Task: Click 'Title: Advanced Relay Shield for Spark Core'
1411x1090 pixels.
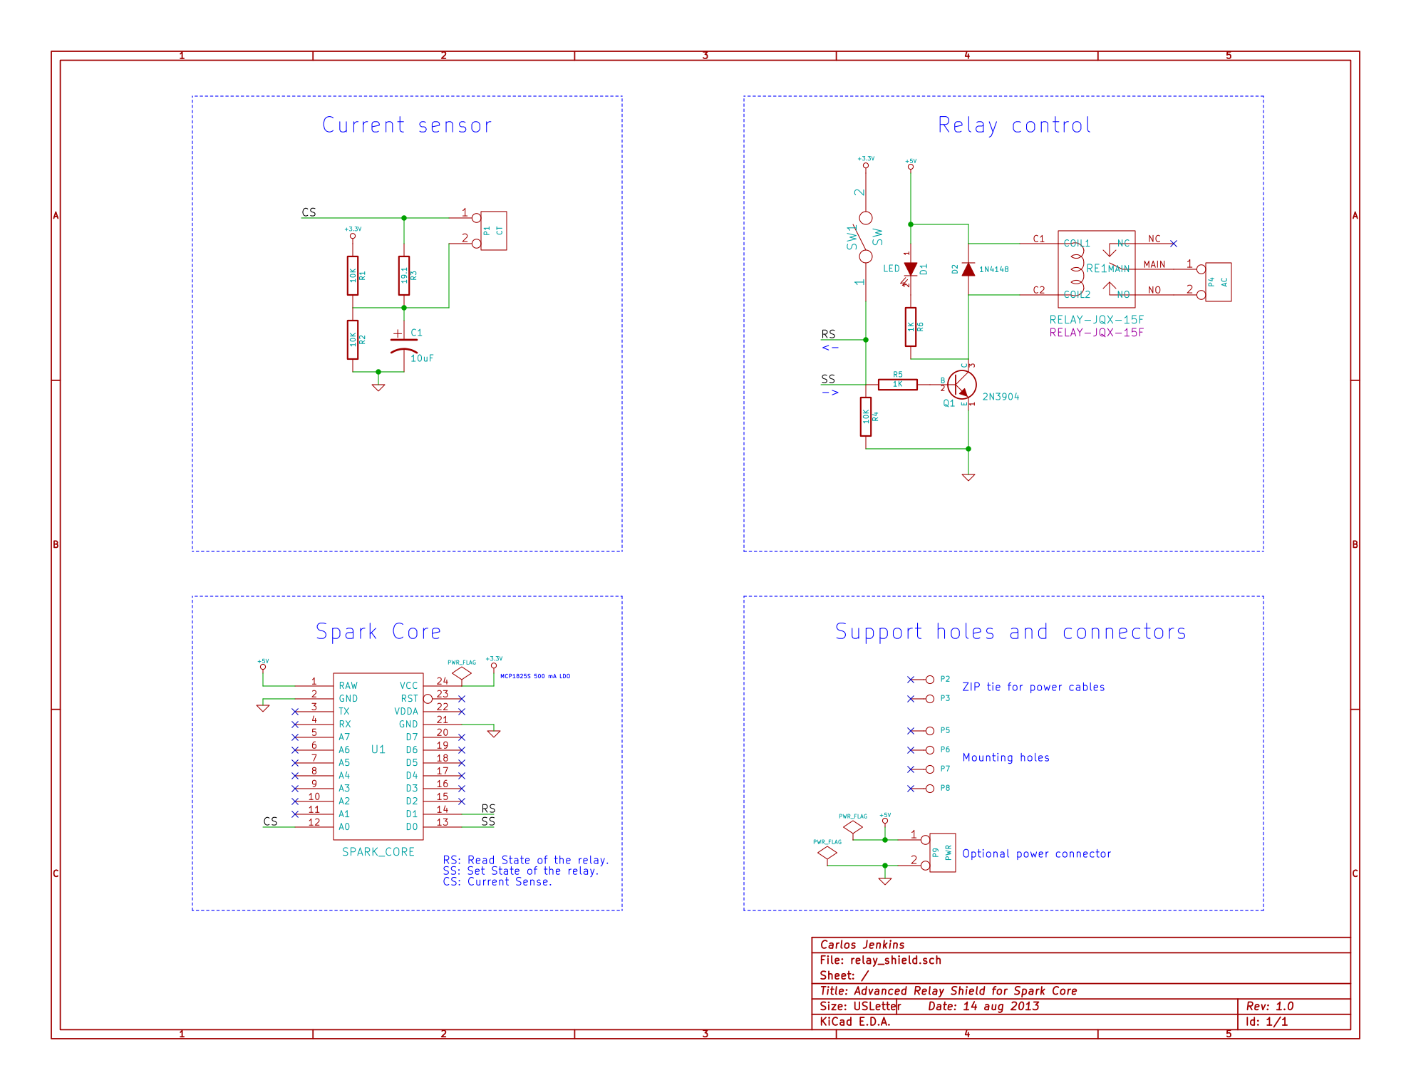Action: 948,991
